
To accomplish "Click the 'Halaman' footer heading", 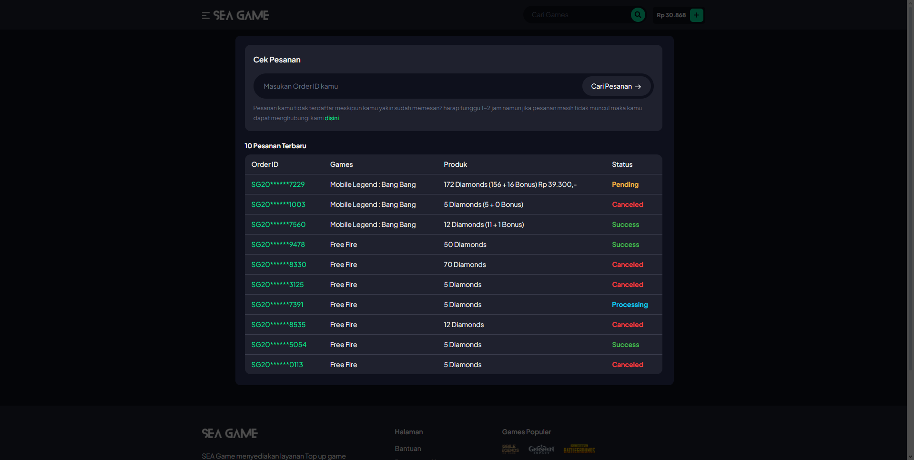I will [x=409, y=432].
